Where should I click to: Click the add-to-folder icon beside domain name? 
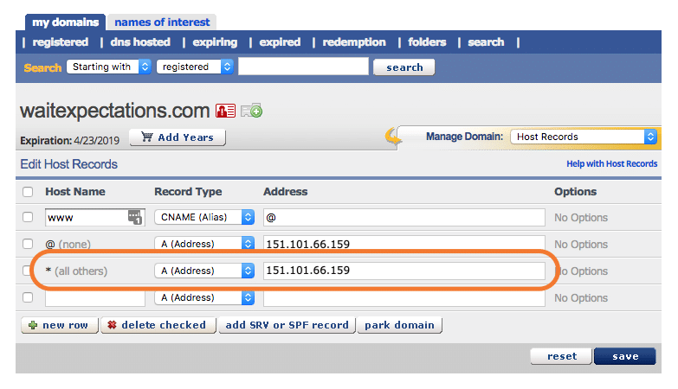coord(251,111)
